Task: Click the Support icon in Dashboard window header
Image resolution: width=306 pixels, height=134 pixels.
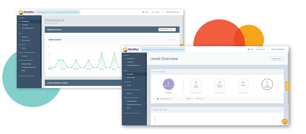Action: [153, 12]
